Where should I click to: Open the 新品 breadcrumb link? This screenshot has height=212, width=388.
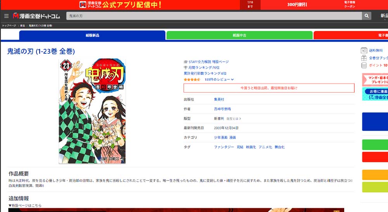(23, 26)
